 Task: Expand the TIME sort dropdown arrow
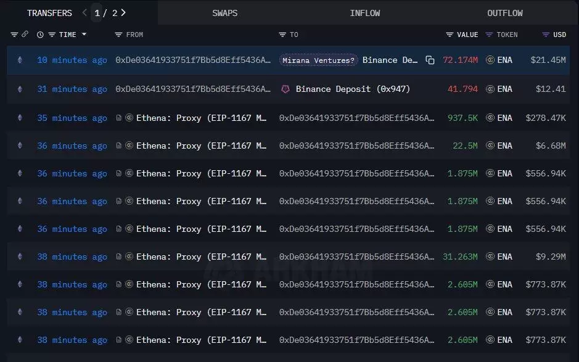click(84, 34)
